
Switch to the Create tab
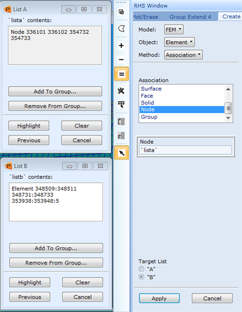tap(231, 17)
